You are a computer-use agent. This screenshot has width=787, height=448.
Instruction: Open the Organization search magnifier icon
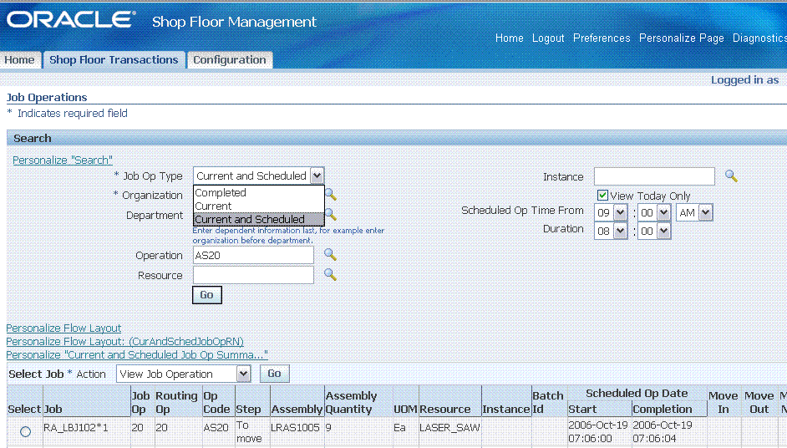click(x=331, y=194)
